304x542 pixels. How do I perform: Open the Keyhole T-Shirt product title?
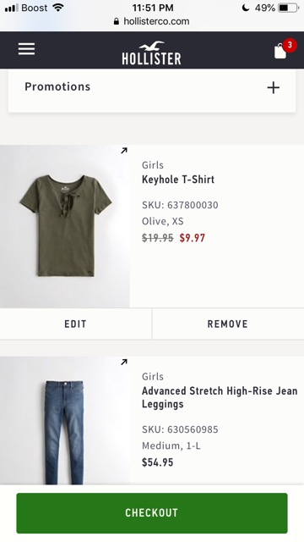coord(178,180)
